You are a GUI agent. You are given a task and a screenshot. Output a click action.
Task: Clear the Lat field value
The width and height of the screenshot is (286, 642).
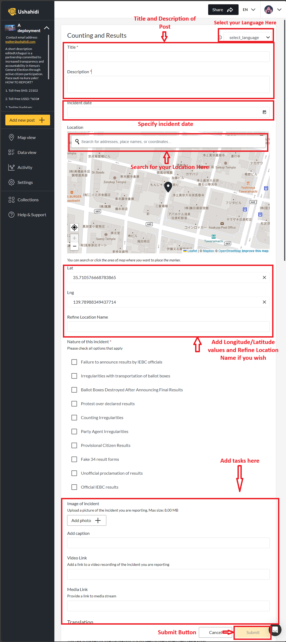264,277
